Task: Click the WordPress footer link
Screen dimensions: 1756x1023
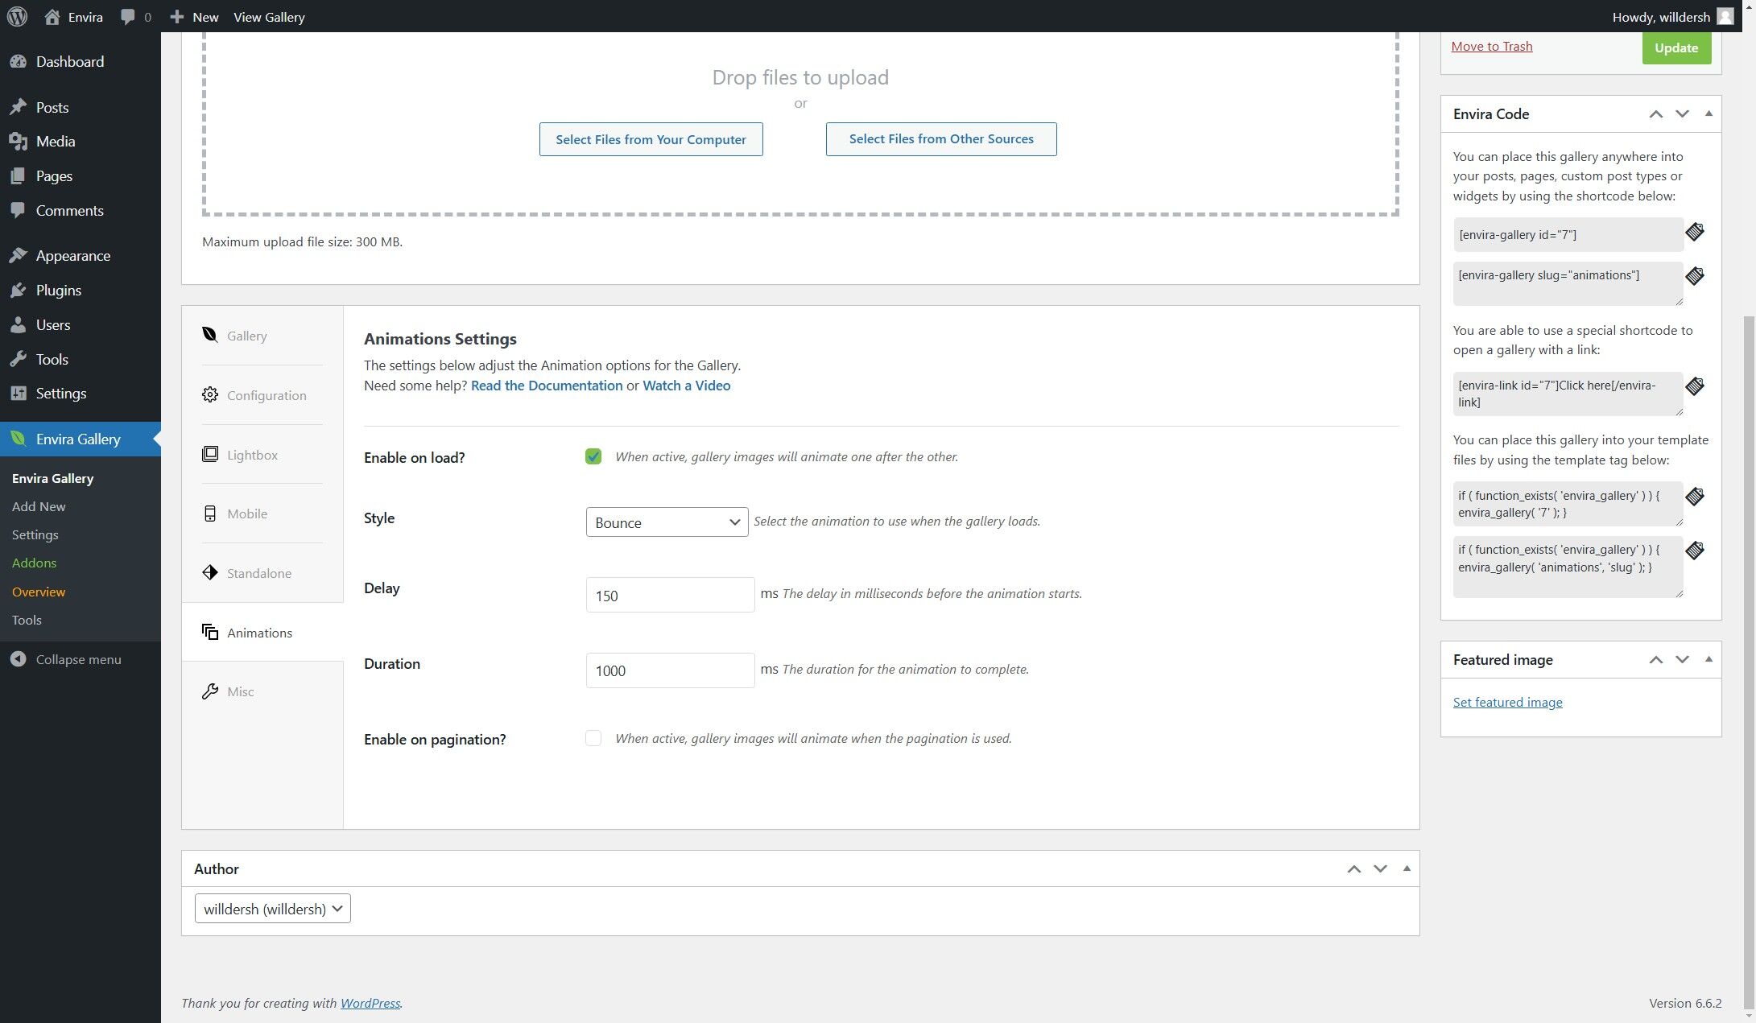Action: coord(370,1003)
